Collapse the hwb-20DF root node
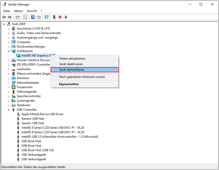Screen dimensions: 219x170 pos(4,24)
